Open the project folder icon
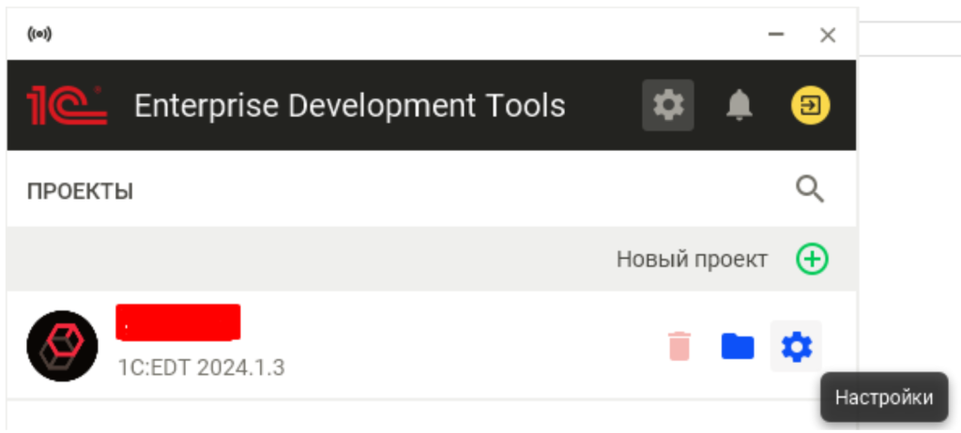Screen dimensions: 961x433 tap(738, 346)
